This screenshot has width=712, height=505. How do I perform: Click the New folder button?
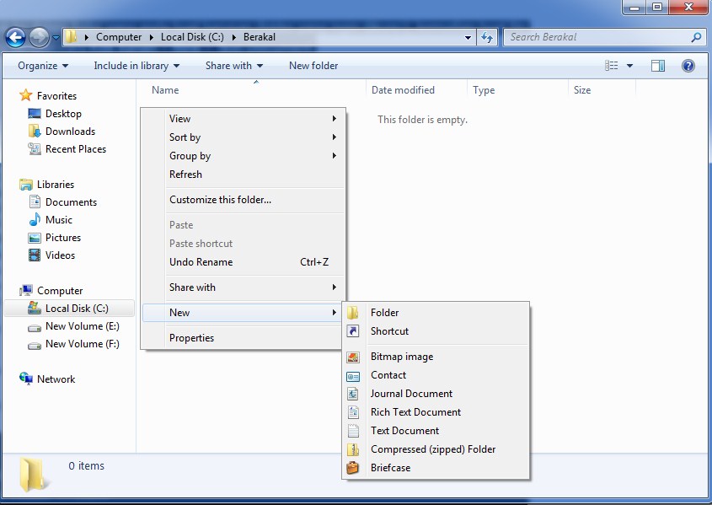pyautogui.click(x=313, y=65)
